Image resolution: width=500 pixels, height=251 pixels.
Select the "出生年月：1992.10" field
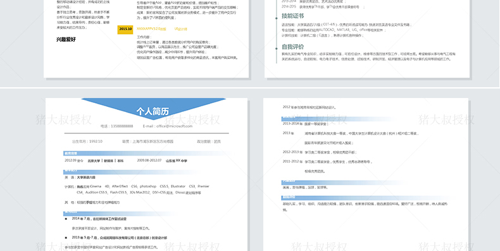87,141
